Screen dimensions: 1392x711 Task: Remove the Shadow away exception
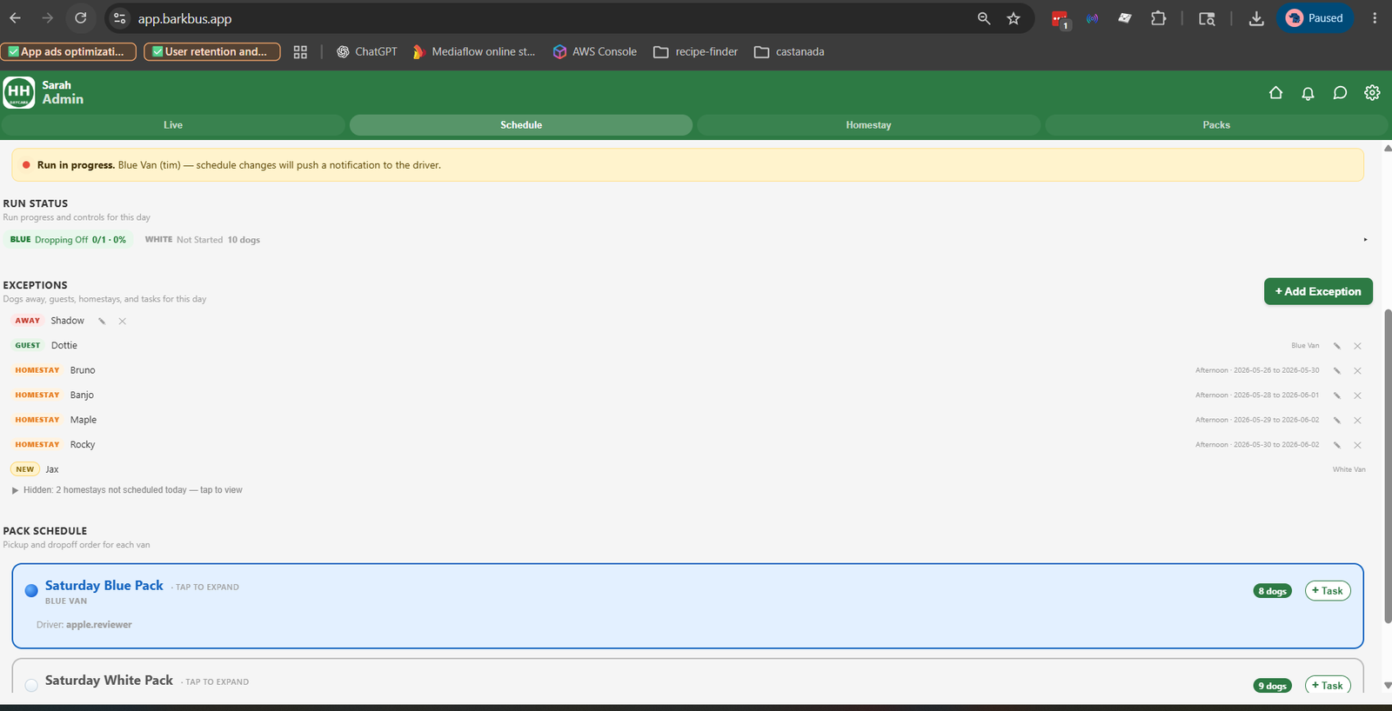point(123,321)
